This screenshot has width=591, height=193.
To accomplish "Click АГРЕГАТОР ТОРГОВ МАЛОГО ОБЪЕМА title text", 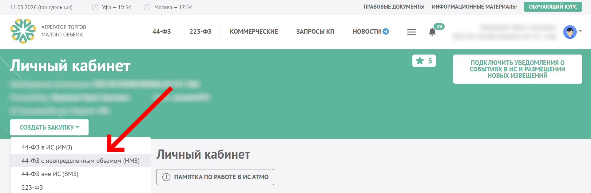I will 64,31.
